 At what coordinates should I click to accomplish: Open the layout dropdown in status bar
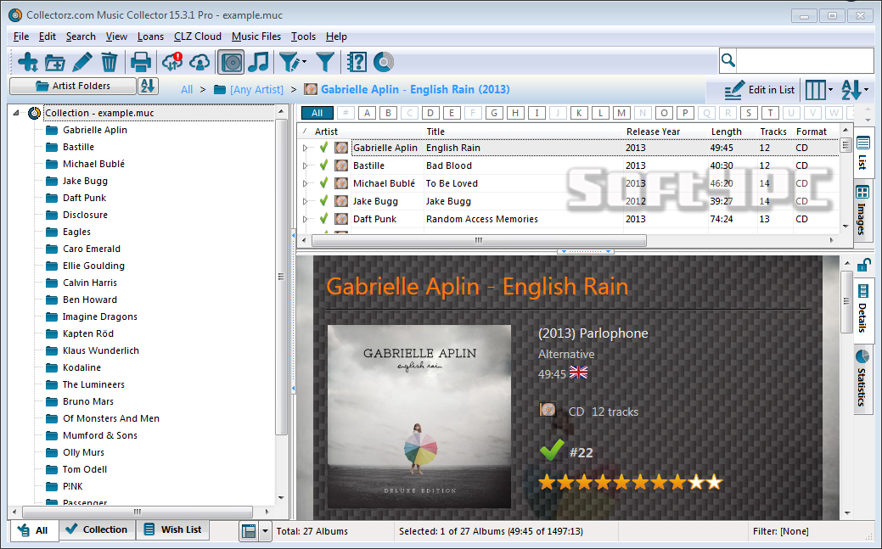tap(264, 531)
